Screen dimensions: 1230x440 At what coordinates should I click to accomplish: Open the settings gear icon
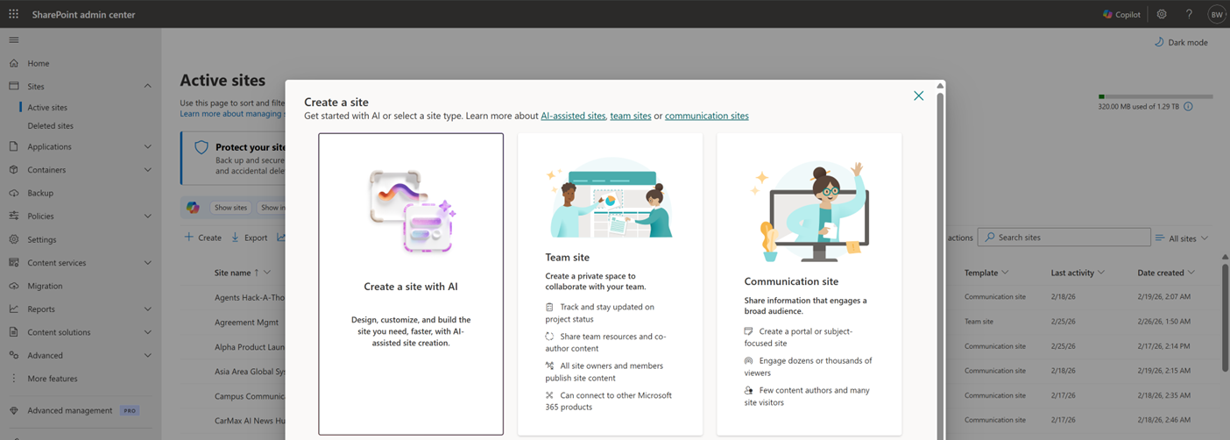[x=1162, y=14]
